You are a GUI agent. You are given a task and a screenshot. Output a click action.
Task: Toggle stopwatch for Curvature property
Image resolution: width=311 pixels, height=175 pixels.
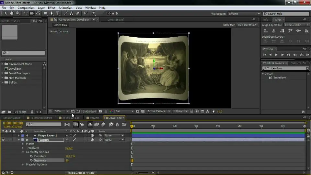point(31,156)
